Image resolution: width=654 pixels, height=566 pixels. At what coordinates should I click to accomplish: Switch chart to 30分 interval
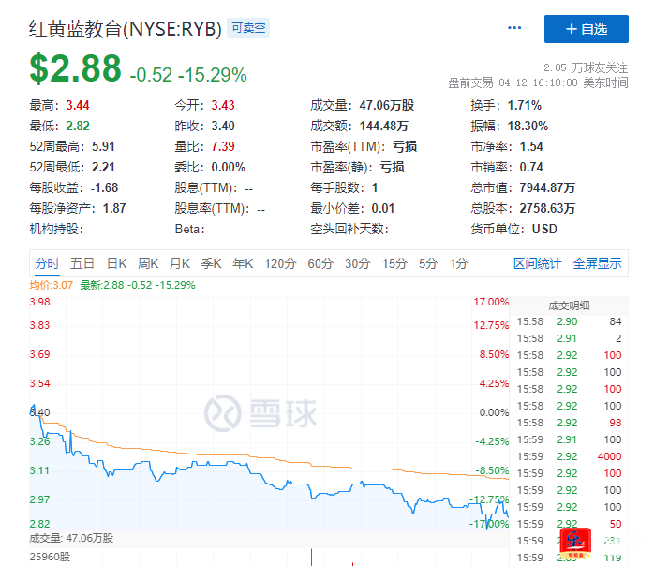(357, 264)
